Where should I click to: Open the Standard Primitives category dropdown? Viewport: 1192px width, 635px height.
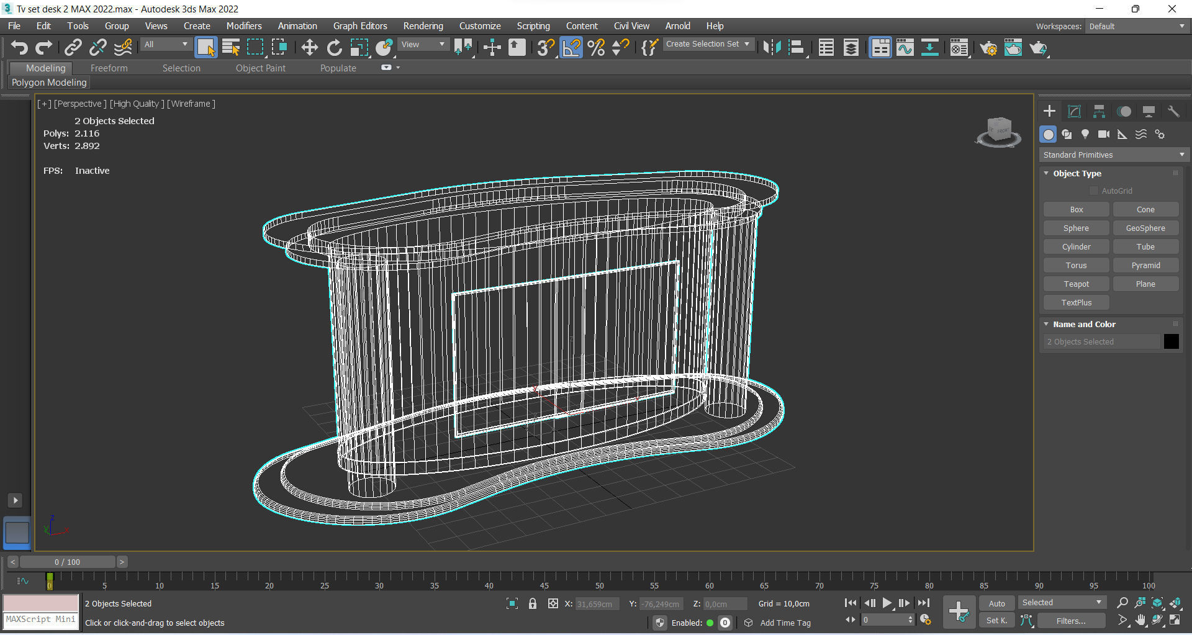1113,155
